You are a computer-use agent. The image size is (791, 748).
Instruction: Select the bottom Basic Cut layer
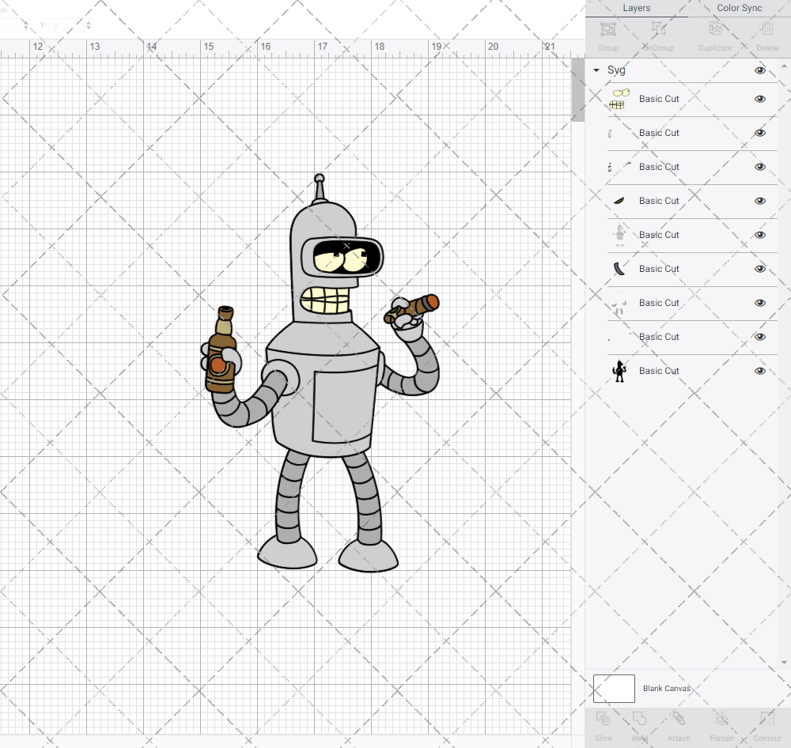(659, 370)
